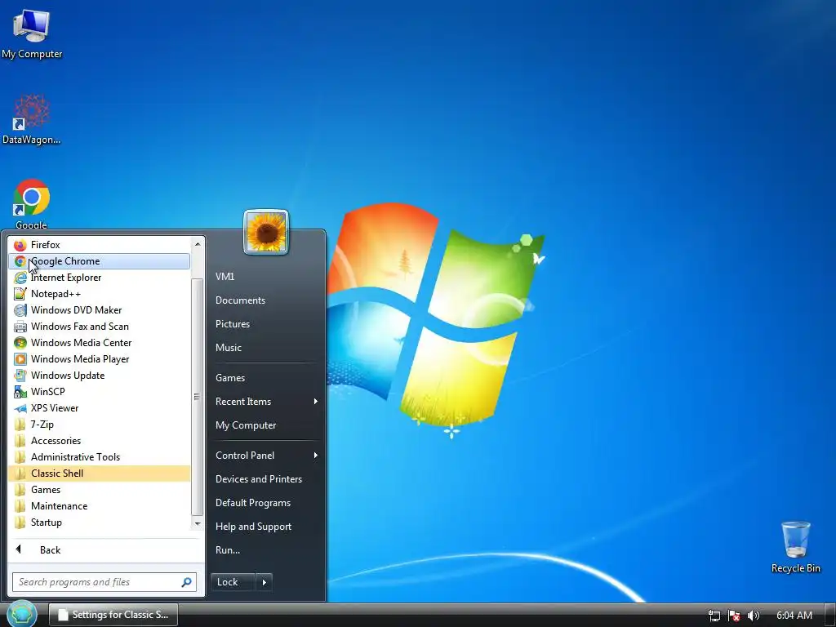Select My Computer desktop icon
The image size is (836, 627).
click(32, 34)
